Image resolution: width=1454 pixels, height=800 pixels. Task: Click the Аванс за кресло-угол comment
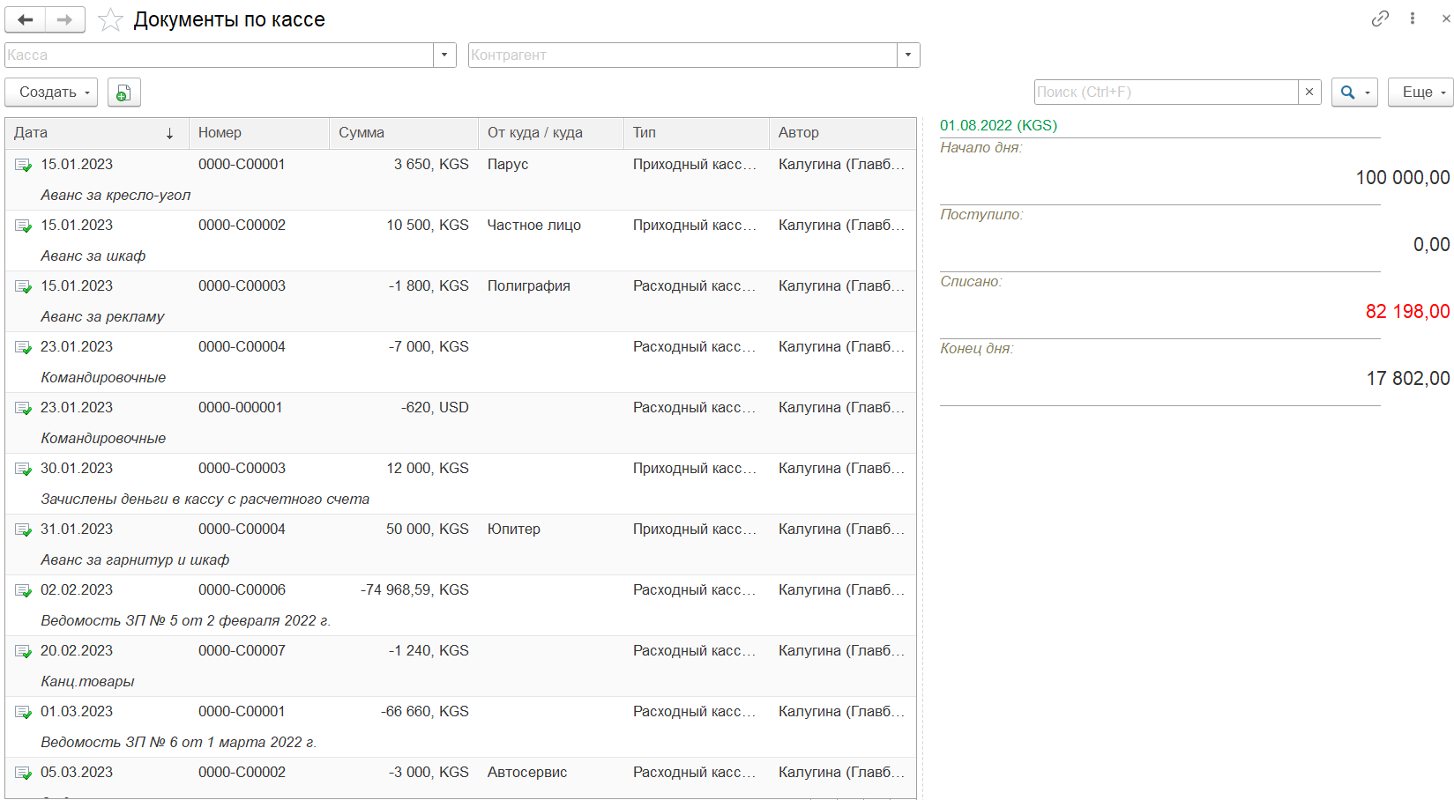pyautogui.click(x=116, y=196)
